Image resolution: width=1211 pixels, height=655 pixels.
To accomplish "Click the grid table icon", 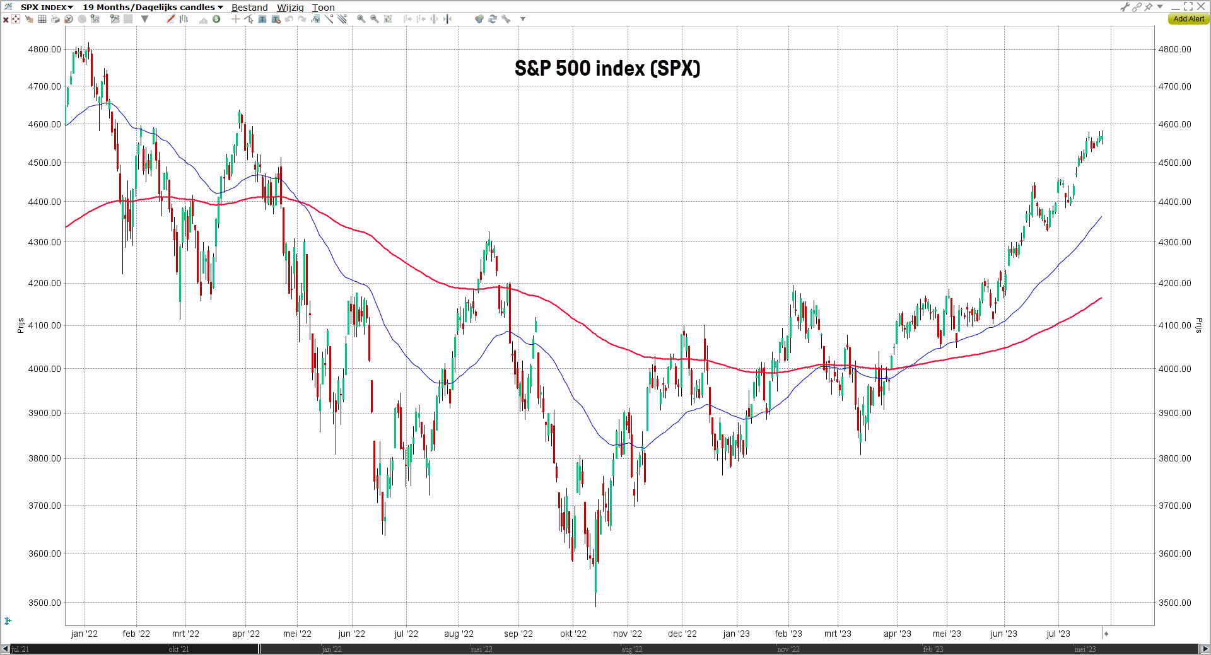I will click(42, 19).
